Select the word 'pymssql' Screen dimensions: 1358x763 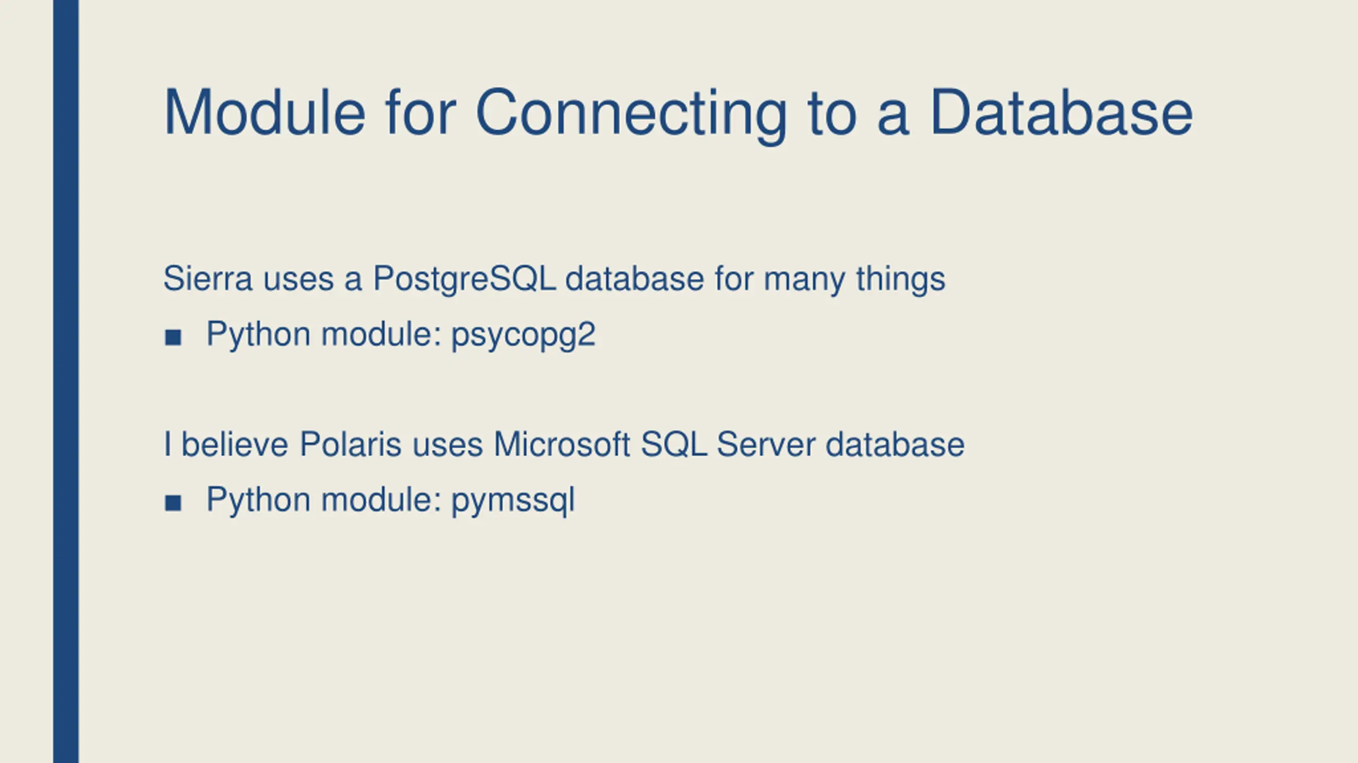(513, 501)
